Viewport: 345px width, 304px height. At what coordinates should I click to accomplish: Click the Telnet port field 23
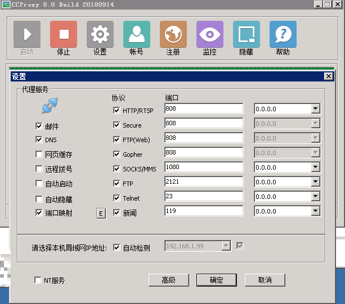(x=204, y=196)
